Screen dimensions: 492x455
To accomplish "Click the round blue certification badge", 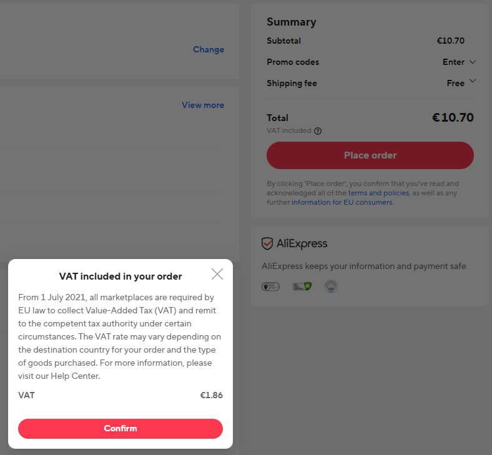I will (x=331, y=286).
